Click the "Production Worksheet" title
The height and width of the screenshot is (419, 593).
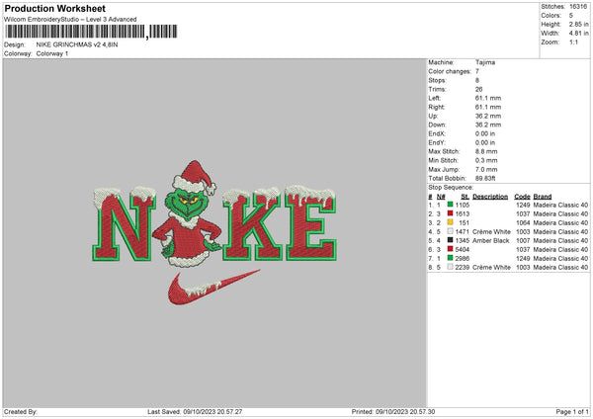54,8
